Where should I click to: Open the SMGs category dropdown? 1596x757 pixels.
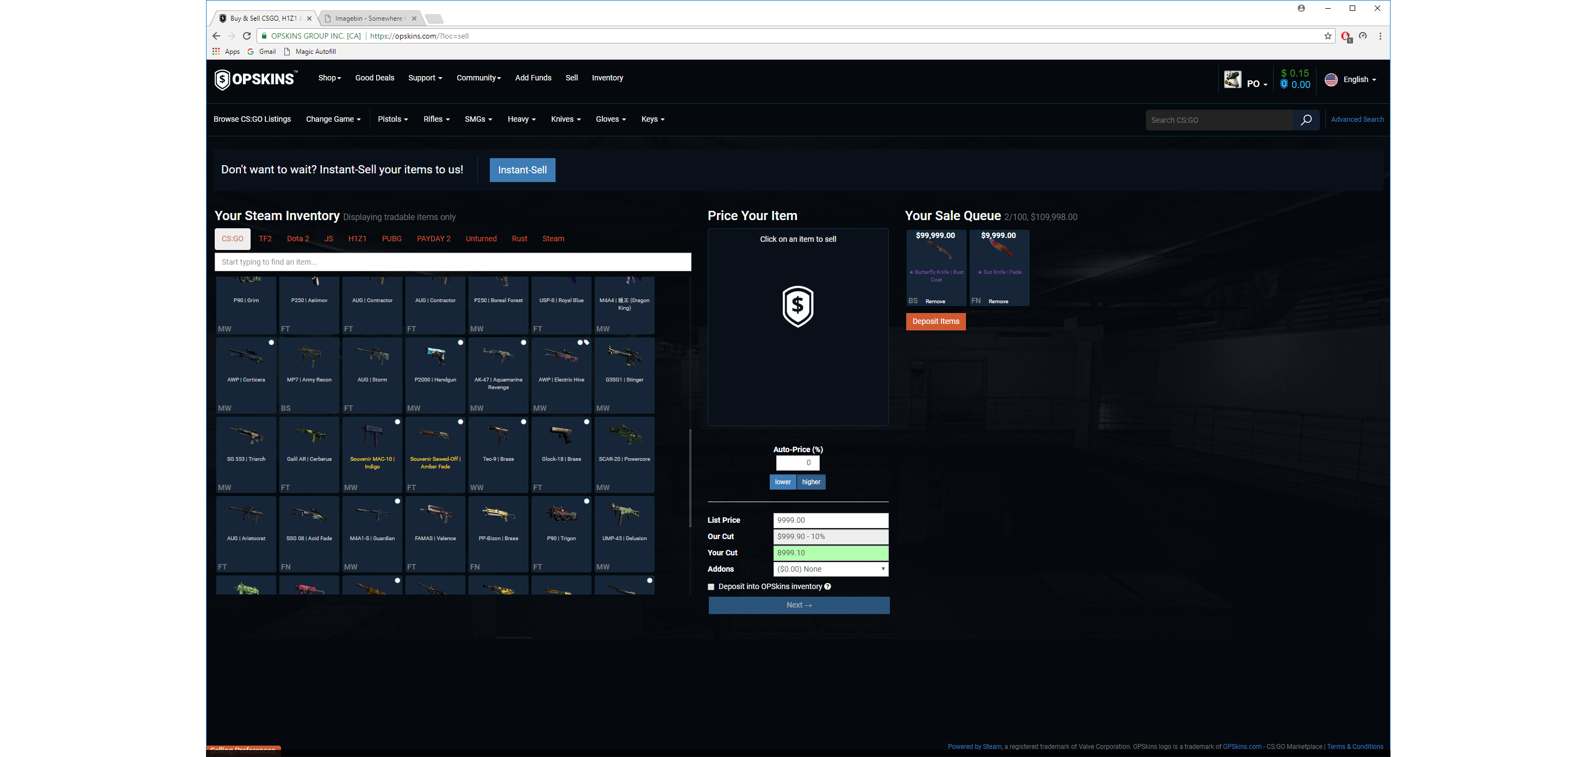pos(478,120)
